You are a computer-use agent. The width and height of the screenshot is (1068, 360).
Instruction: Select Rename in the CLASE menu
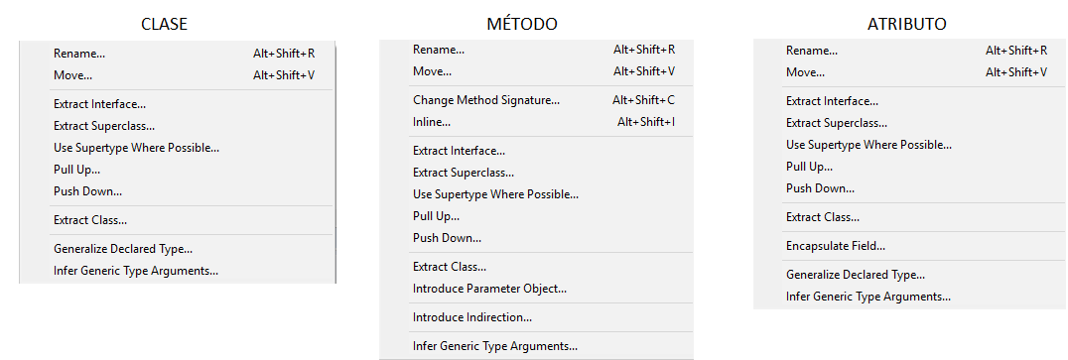pos(178,54)
